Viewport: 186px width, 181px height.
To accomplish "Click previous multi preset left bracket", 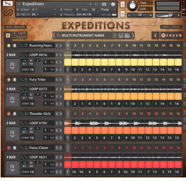I will [54, 35].
